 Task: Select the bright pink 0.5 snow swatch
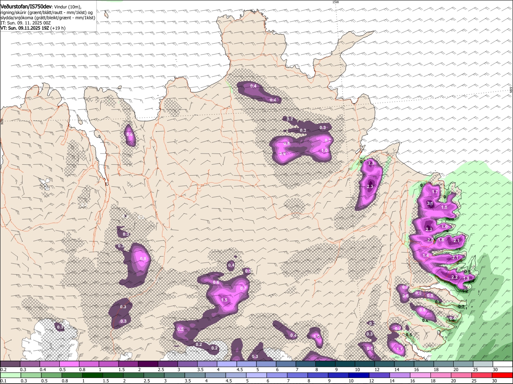pos(70,364)
